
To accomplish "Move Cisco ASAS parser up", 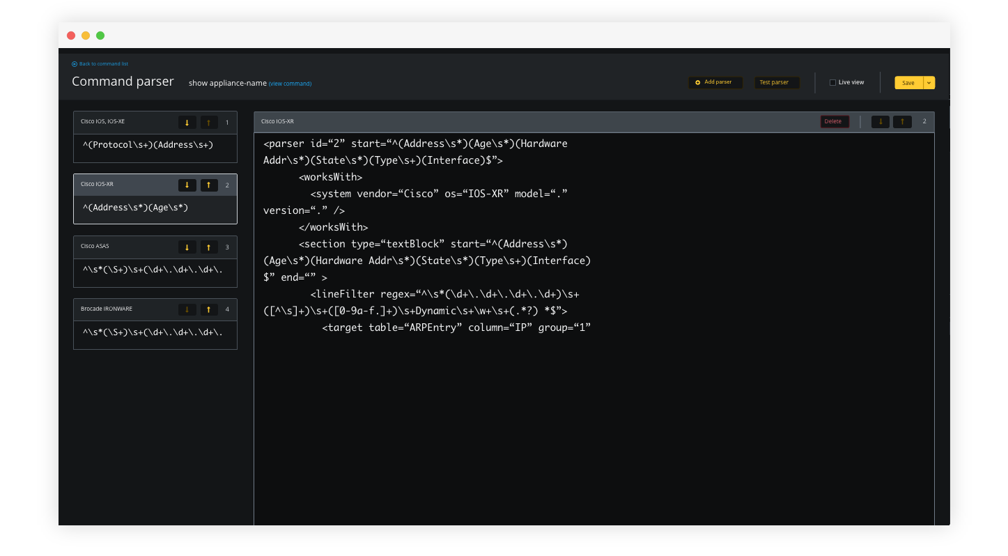I will 209,247.
